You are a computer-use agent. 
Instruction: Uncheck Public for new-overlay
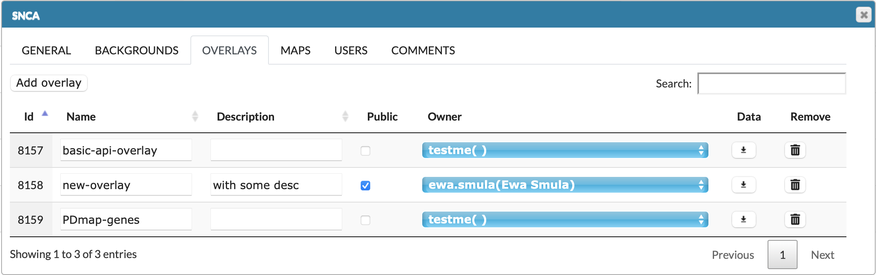tap(365, 186)
